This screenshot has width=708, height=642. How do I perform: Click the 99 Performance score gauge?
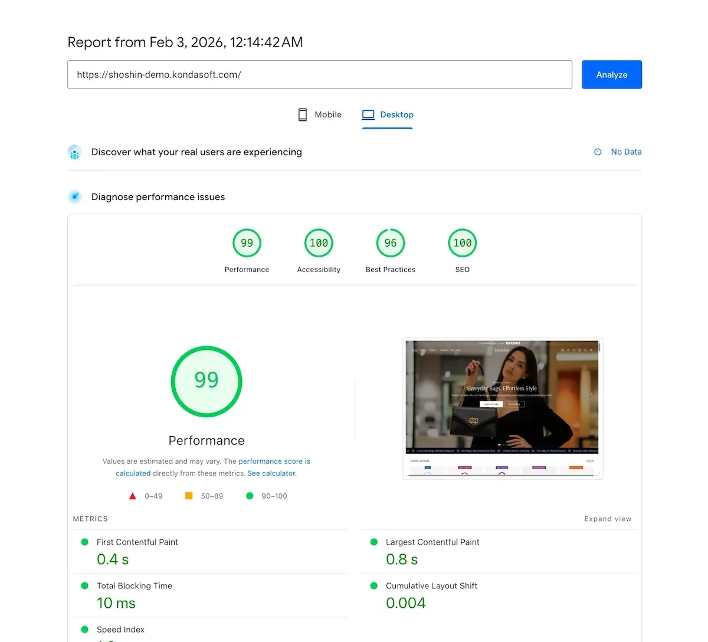tap(247, 243)
